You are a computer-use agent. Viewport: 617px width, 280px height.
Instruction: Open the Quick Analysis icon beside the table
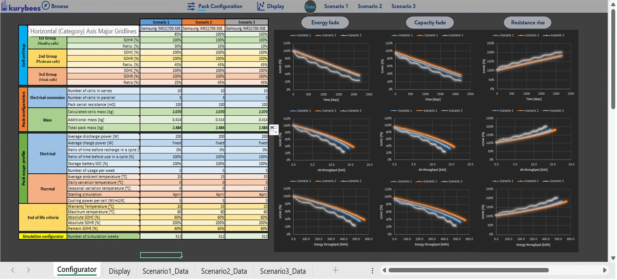[x=274, y=129]
